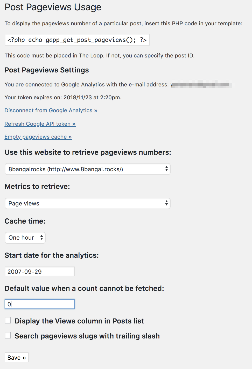This screenshot has width=252, height=369.
Task: Refresh the Google API token
Action: (x=40, y=124)
